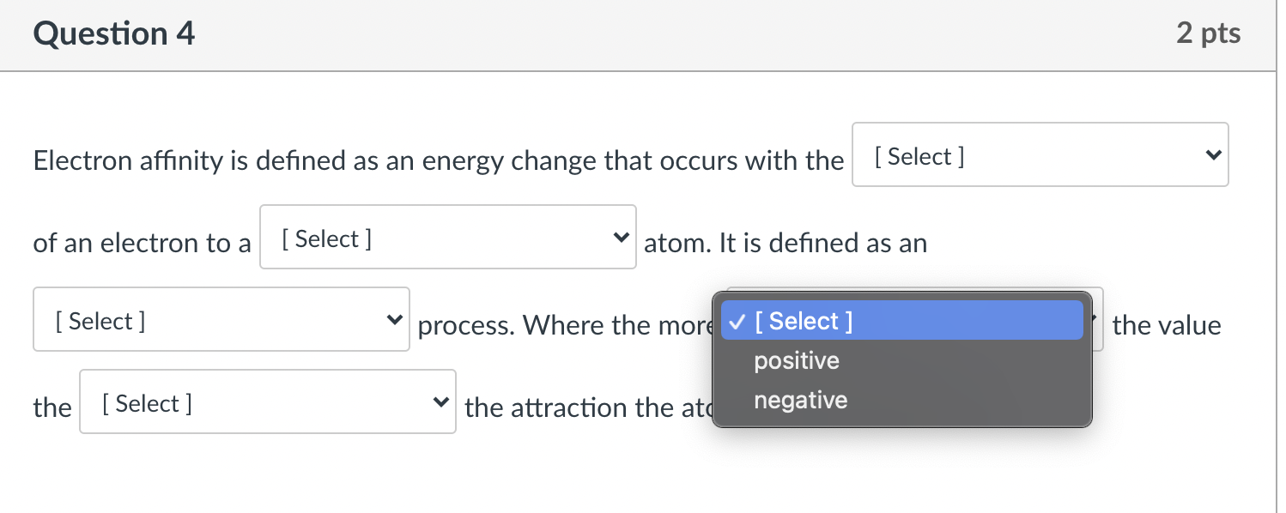Click the chevron arrow beside 'atom'
This screenshot has width=1286, height=513.
click(x=620, y=238)
